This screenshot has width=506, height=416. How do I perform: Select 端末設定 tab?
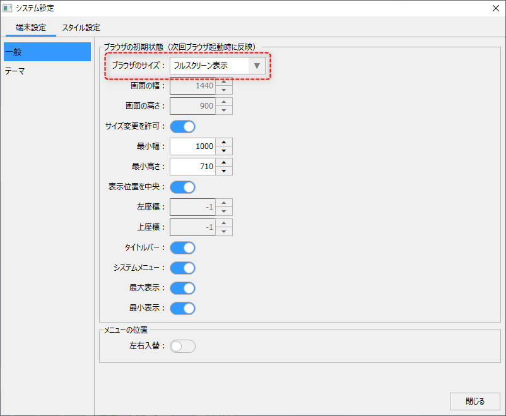pos(30,28)
